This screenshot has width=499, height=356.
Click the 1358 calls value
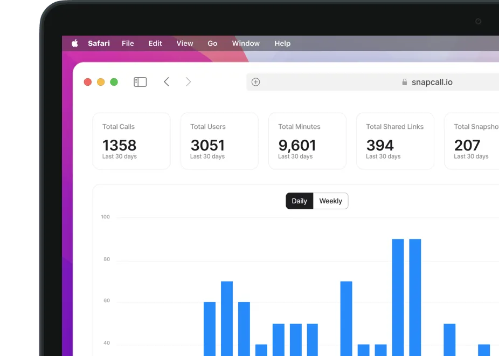119,146
